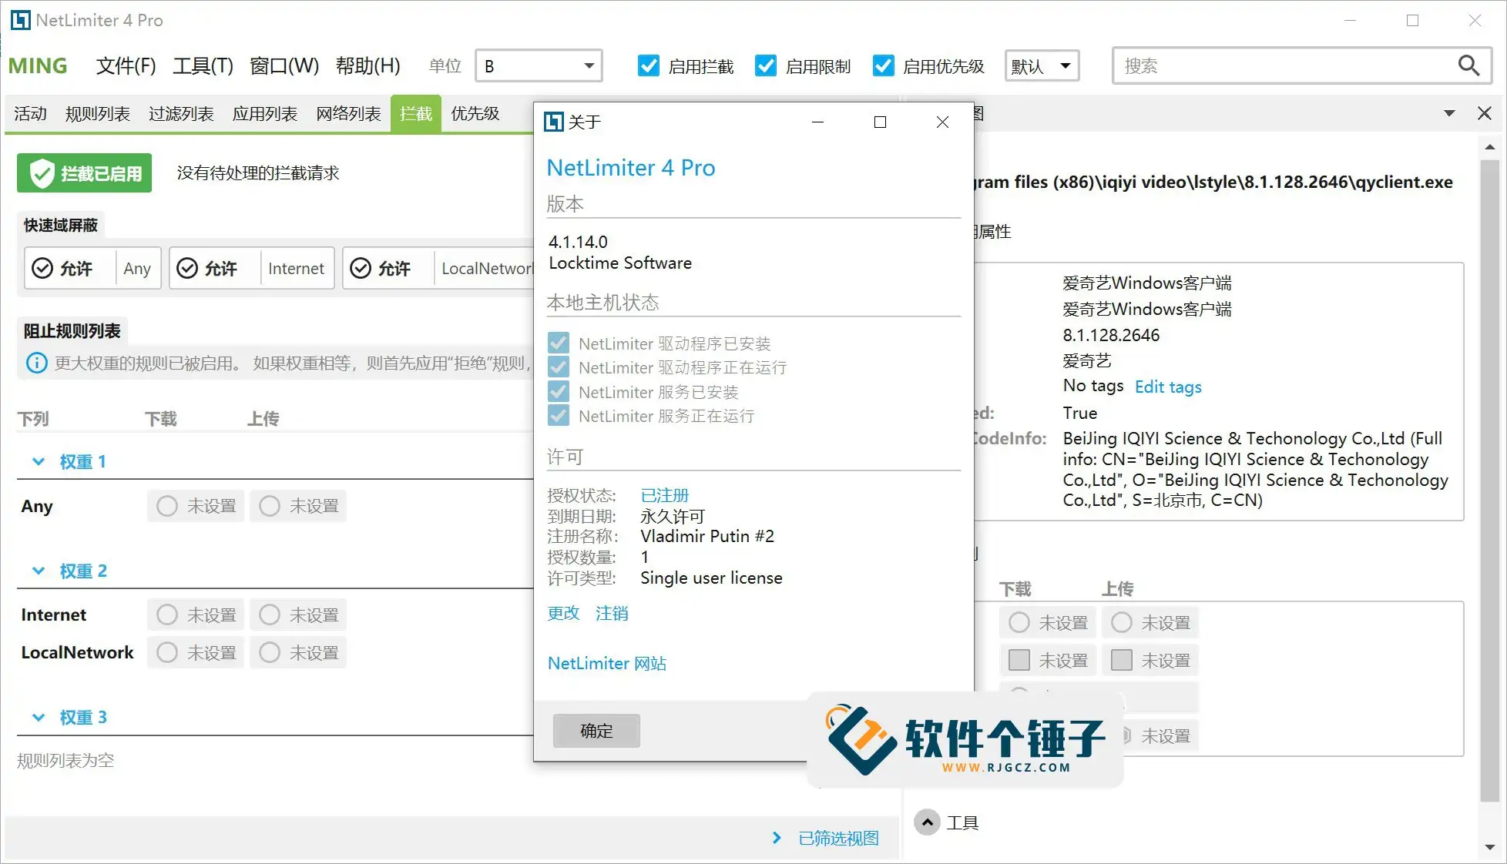Click registered name Vladimir Putin #2

click(707, 536)
